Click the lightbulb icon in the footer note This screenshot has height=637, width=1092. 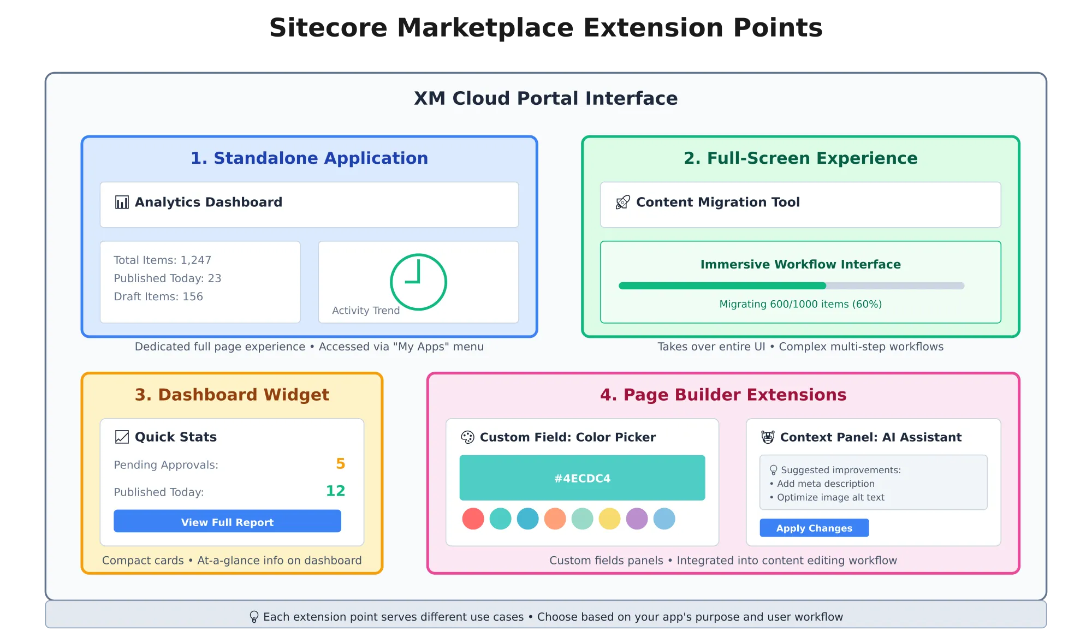coord(254,617)
